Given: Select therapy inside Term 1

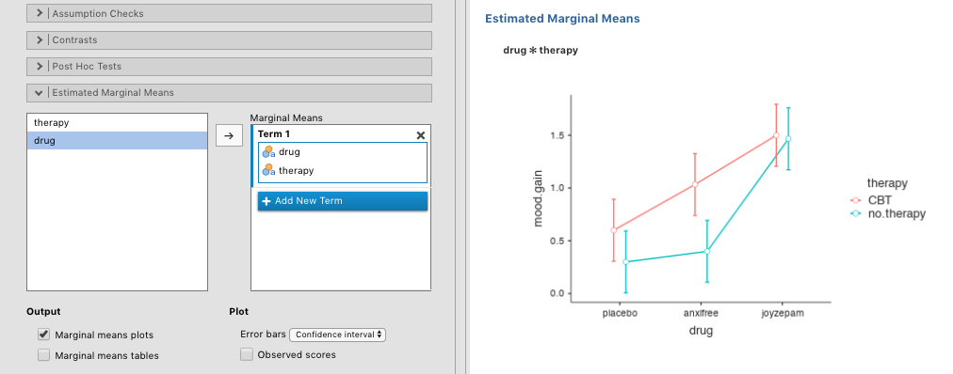Looking at the screenshot, I should (296, 170).
